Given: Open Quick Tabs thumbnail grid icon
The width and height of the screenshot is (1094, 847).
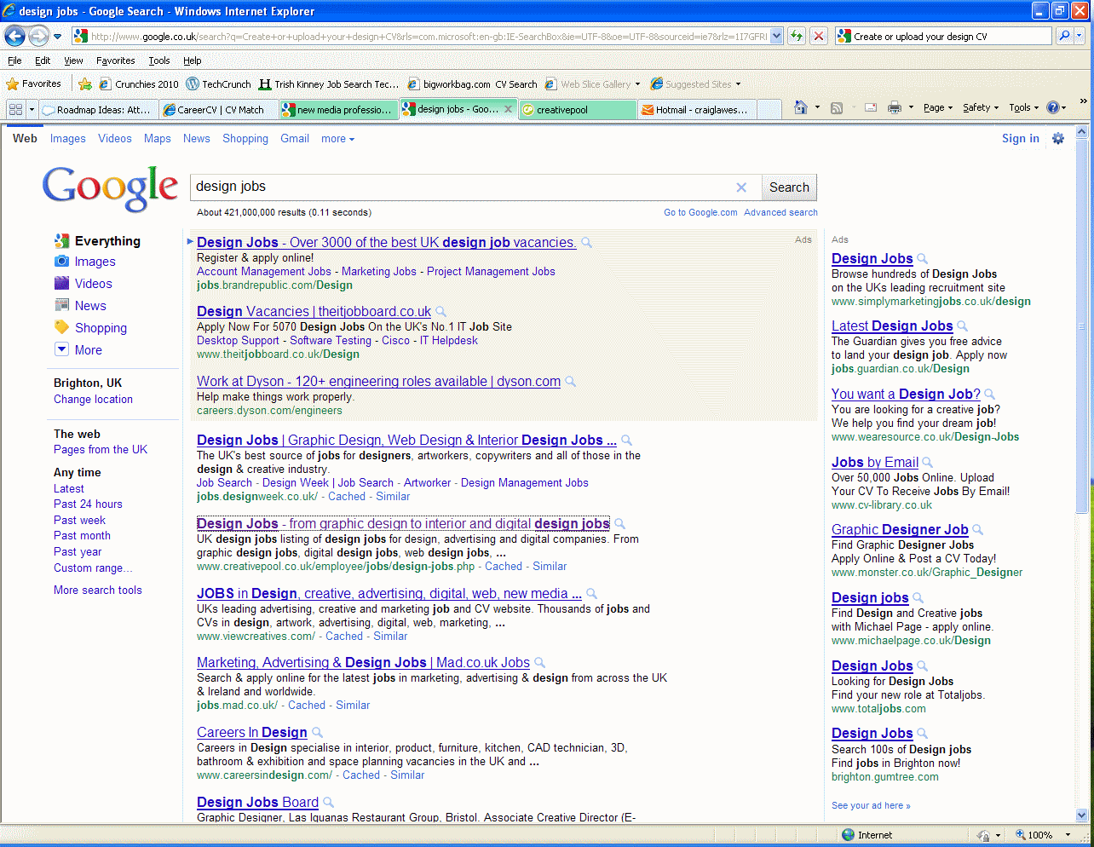Looking at the screenshot, I should pos(15,109).
